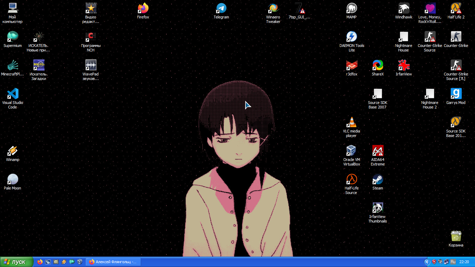This screenshot has width=475, height=267.
Task: Click the Show Desktop Quick Launch icon
Action: tap(48, 262)
